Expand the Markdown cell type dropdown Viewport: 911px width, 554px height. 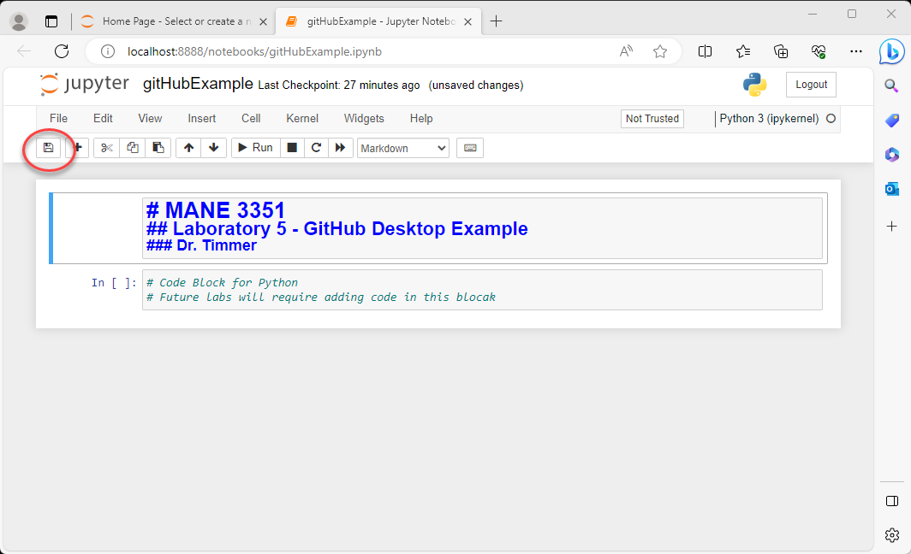402,148
